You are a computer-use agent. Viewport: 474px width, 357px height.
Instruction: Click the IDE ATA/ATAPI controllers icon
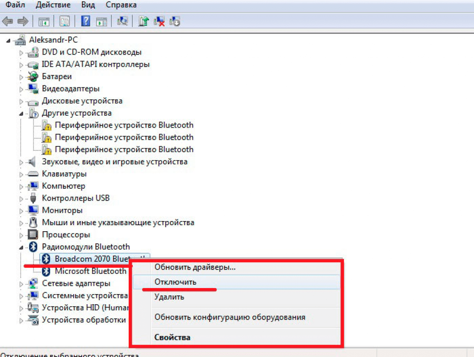pyautogui.click(x=33, y=65)
